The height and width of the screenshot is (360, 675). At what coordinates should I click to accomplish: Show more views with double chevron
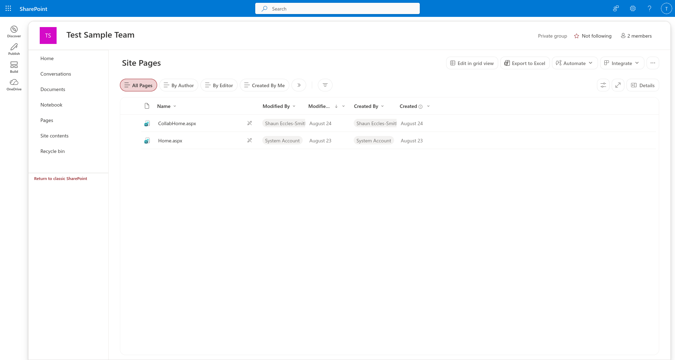pos(299,85)
